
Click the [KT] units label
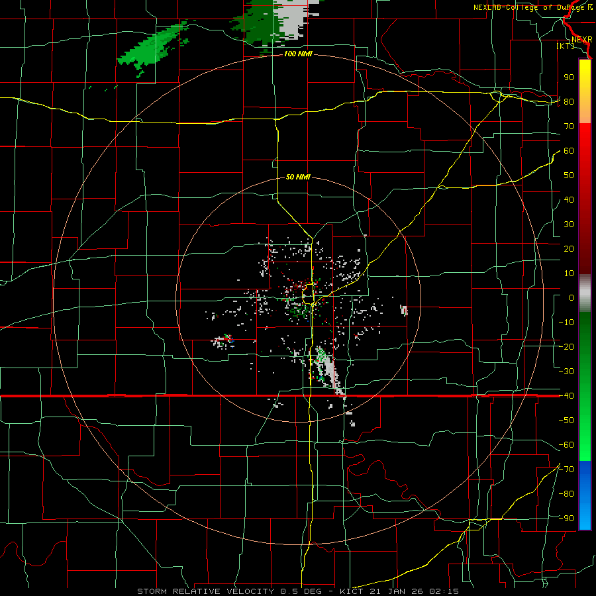[566, 46]
